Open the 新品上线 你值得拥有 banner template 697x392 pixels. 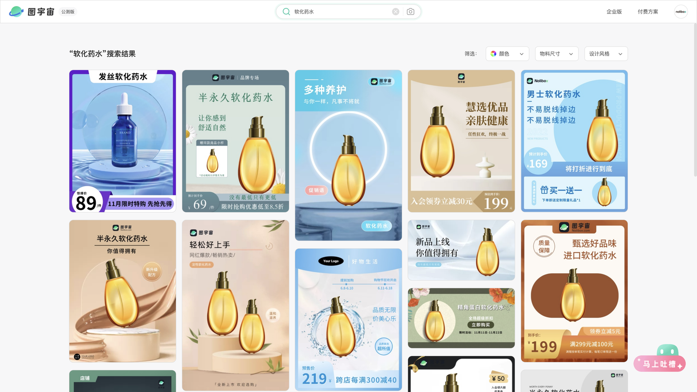click(x=461, y=250)
